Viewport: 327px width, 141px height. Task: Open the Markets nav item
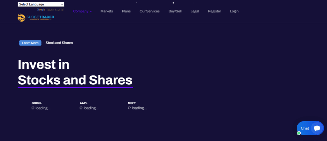pos(107,11)
